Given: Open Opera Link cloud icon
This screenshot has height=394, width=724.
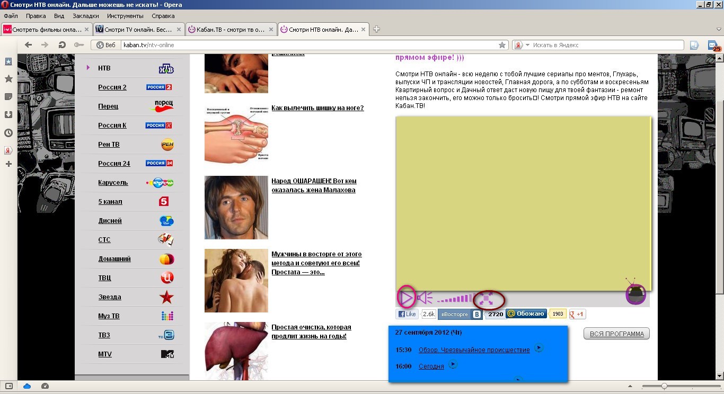Looking at the screenshot, I should pyautogui.click(x=27, y=386).
